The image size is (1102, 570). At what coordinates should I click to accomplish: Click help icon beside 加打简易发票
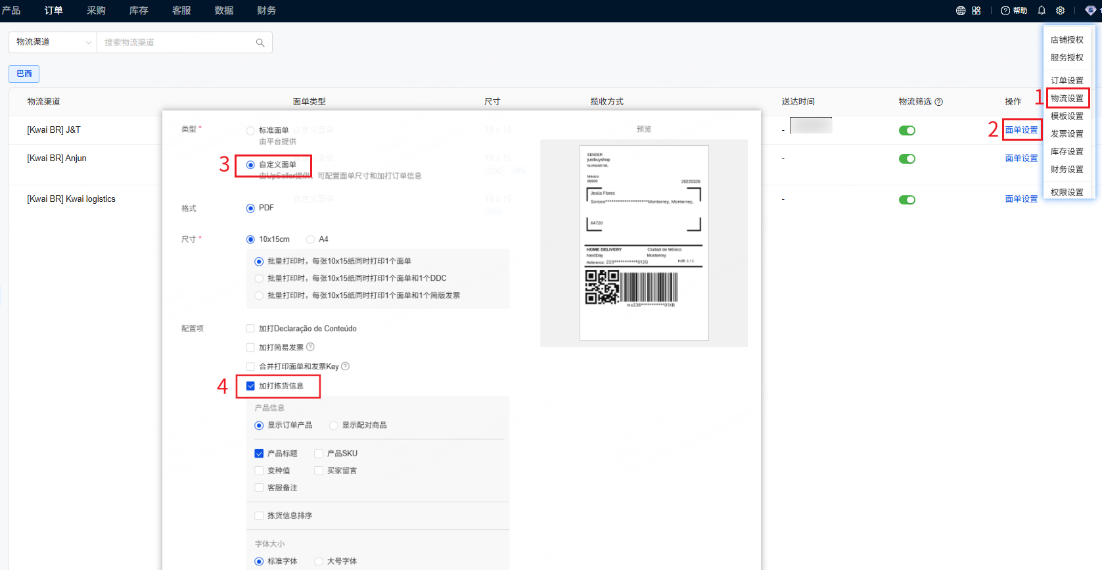311,347
